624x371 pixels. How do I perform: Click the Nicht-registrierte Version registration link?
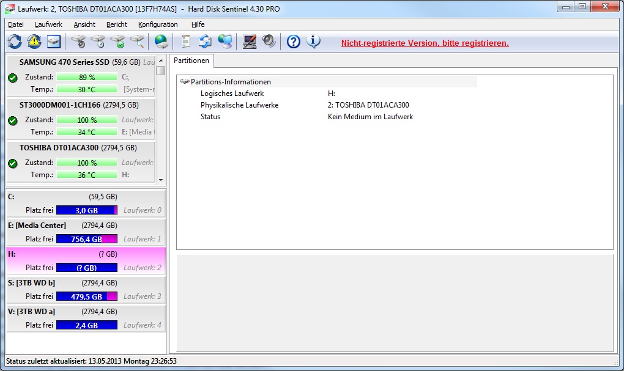tap(425, 43)
